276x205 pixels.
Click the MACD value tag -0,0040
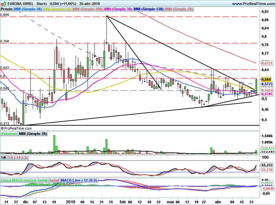click(x=268, y=188)
